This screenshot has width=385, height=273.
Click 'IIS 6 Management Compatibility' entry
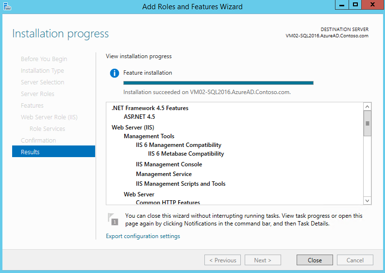coord(179,145)
